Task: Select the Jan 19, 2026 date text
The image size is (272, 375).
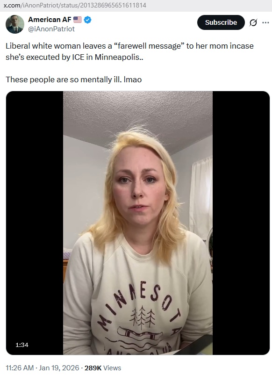Action: point(59,368)
